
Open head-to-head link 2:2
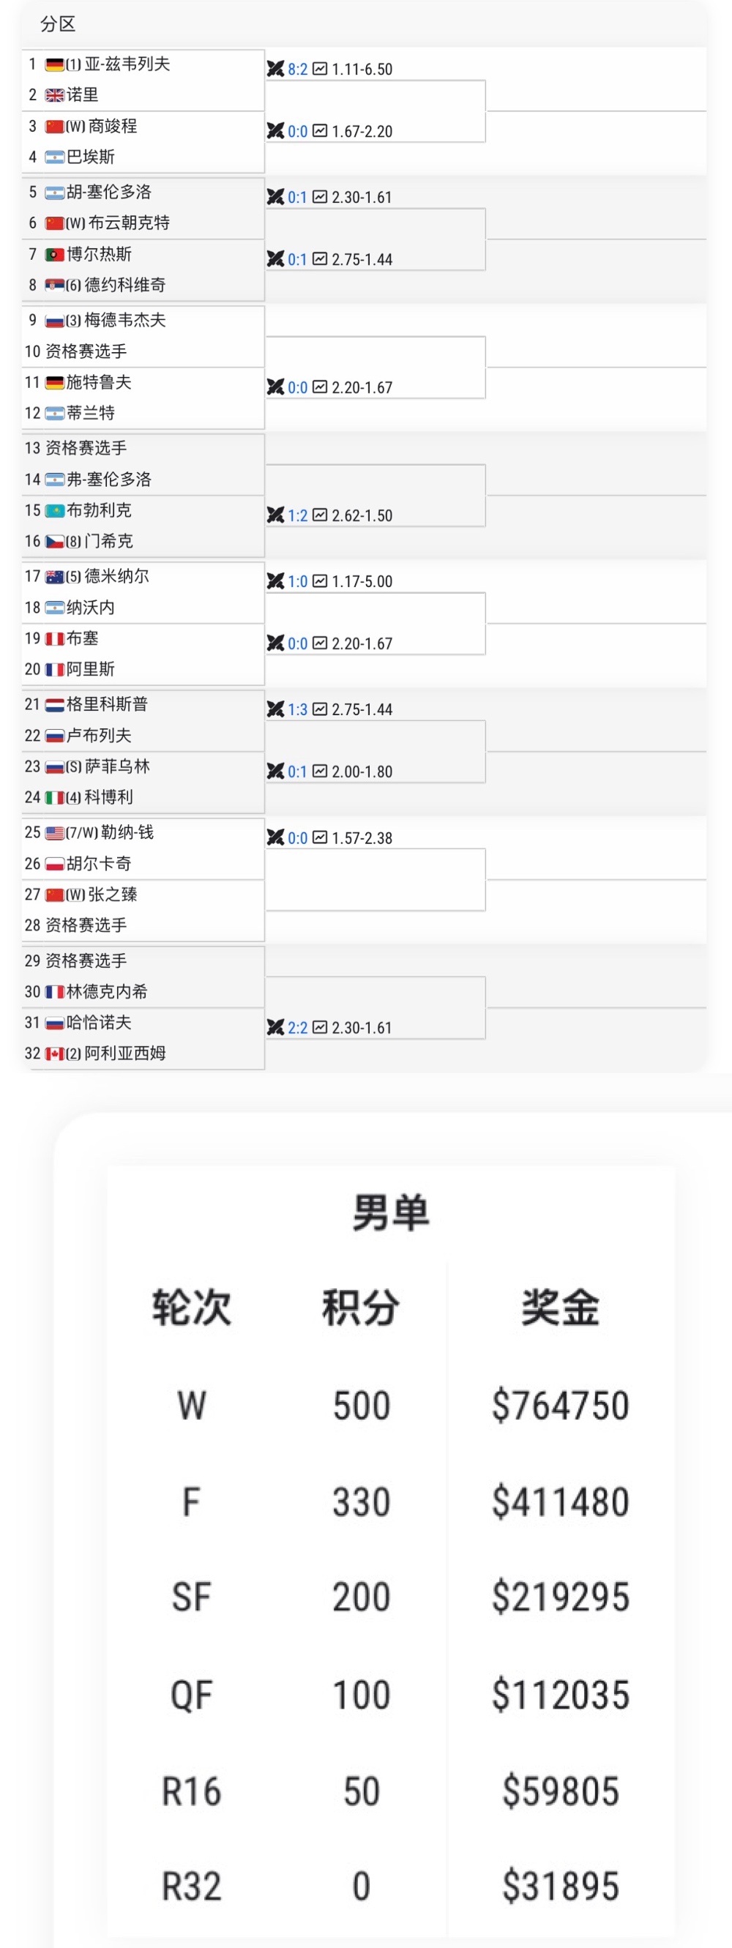[x=297, y=1028]
